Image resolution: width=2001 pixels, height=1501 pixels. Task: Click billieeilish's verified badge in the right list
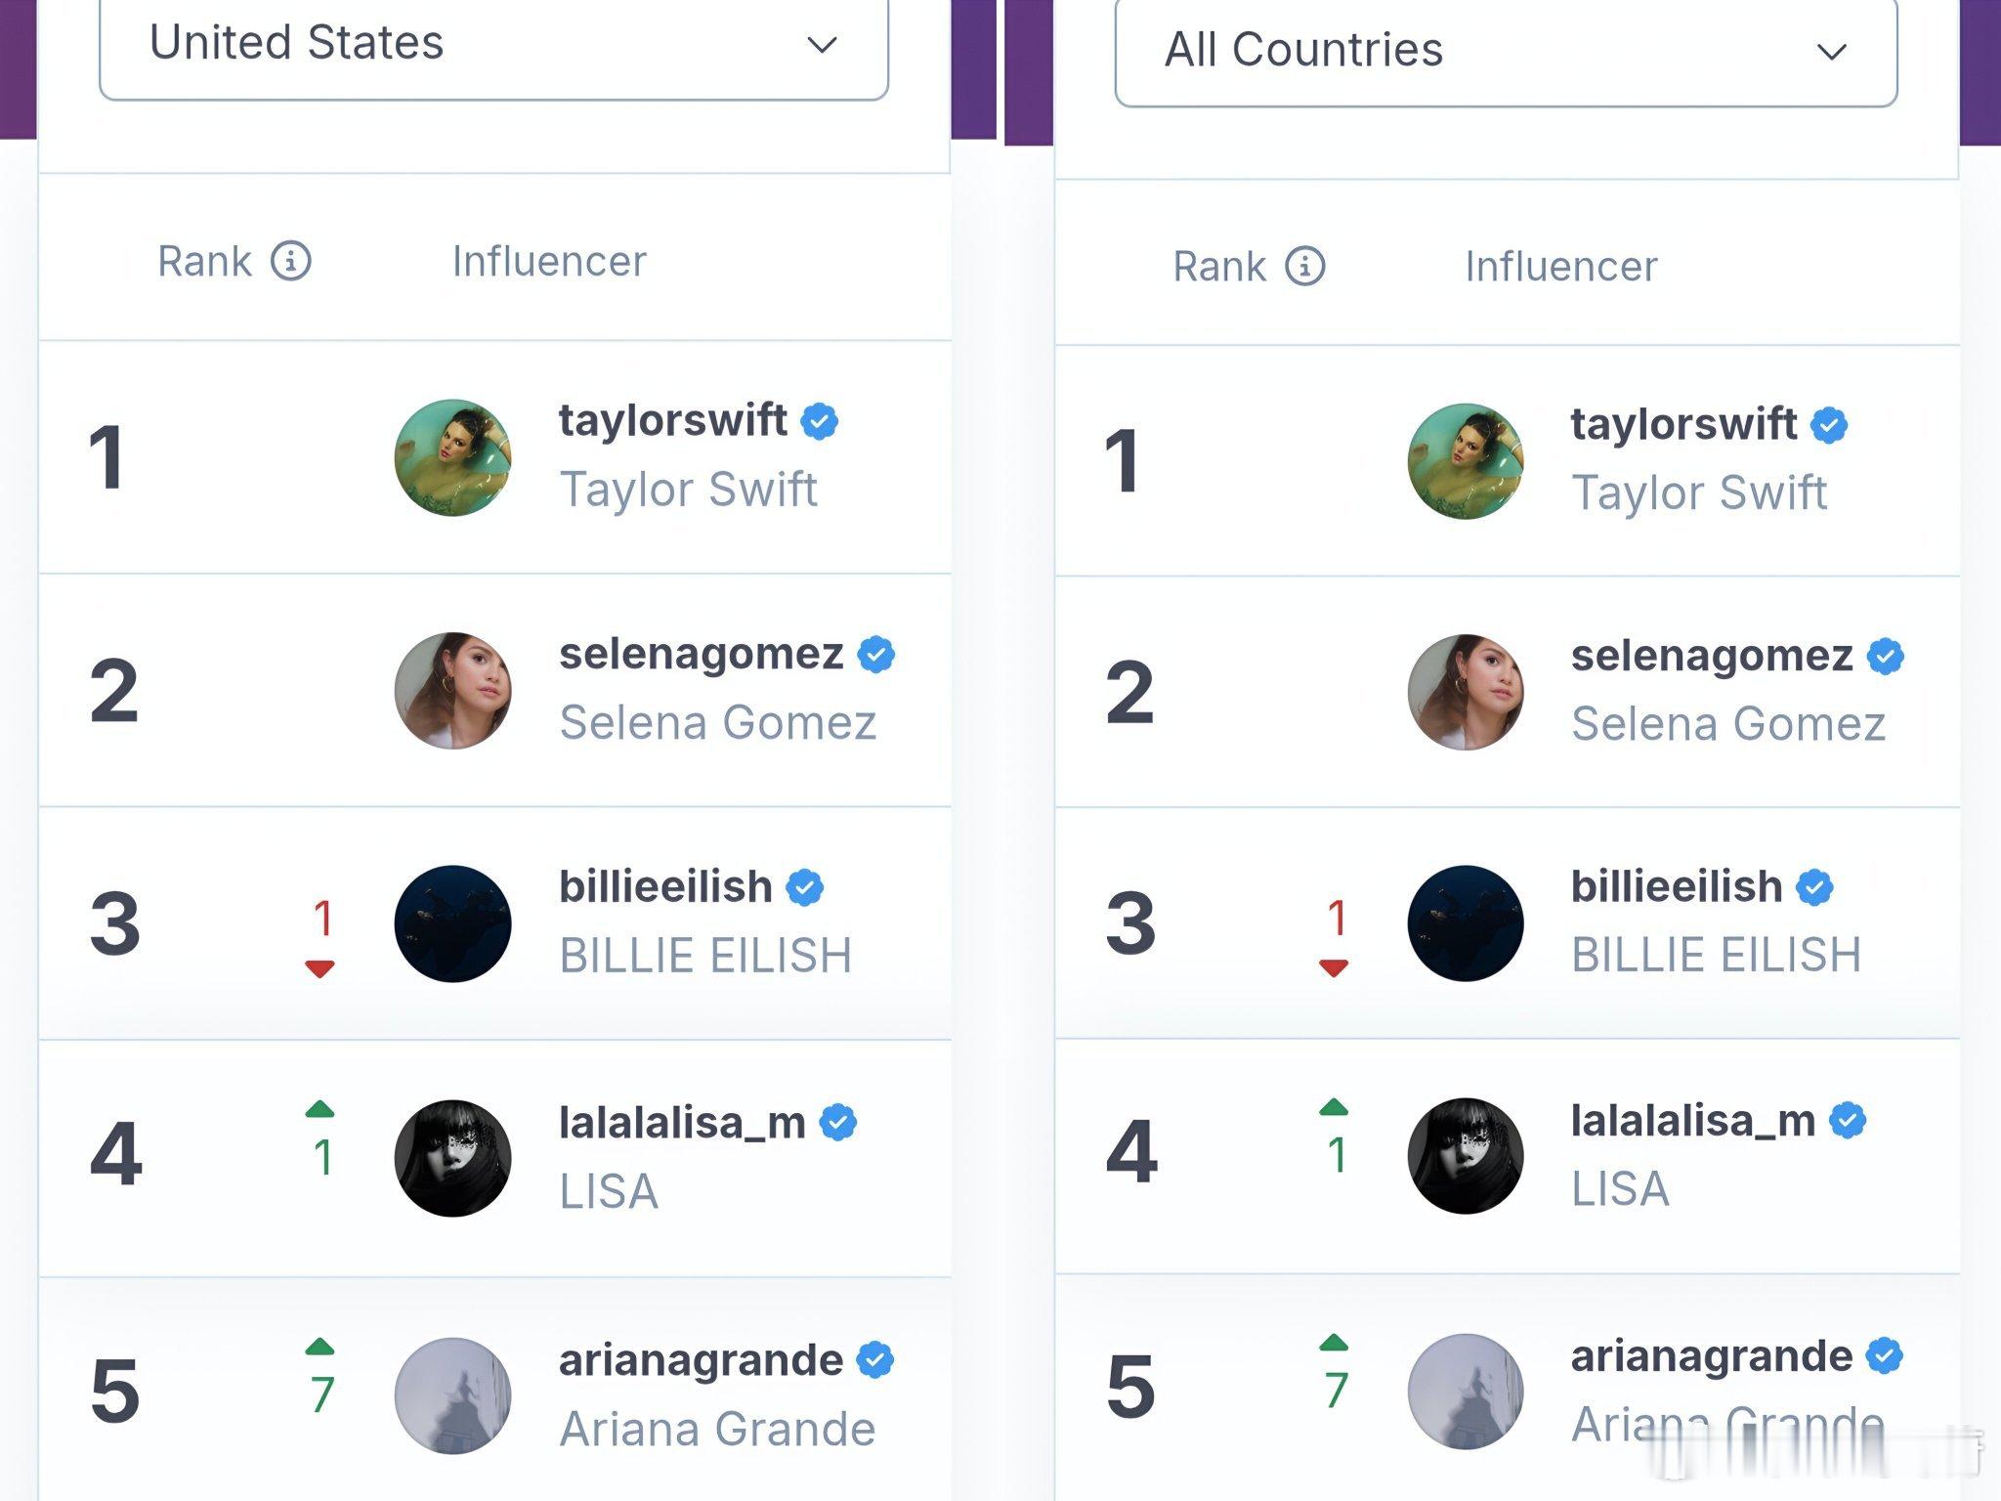tap(1814, 887)
